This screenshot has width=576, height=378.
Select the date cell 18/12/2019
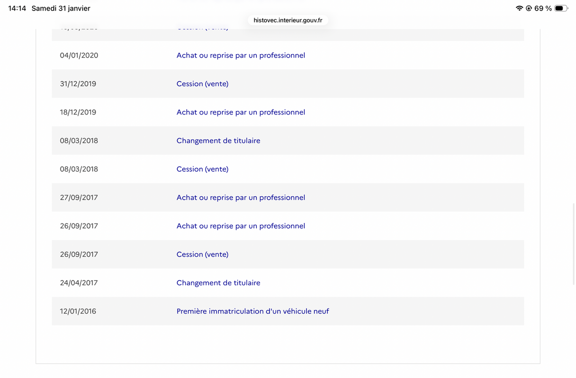(78, 112)
